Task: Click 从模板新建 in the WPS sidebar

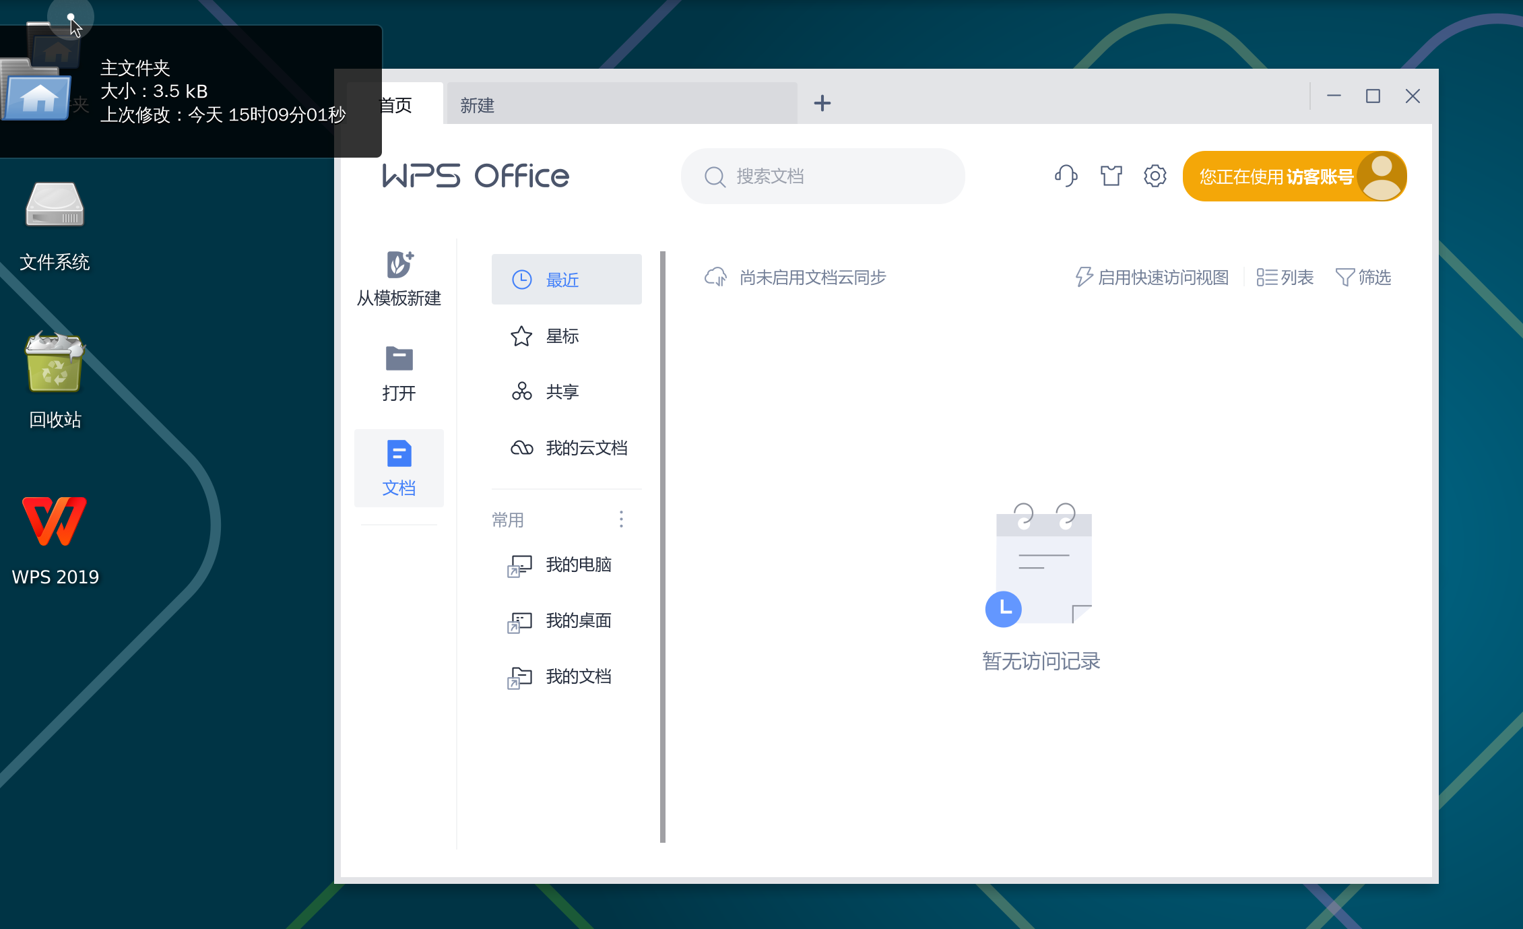Action: point(399,279)
